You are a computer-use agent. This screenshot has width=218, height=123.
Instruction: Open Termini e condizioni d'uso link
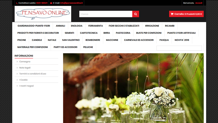click(x=33, y=74)
